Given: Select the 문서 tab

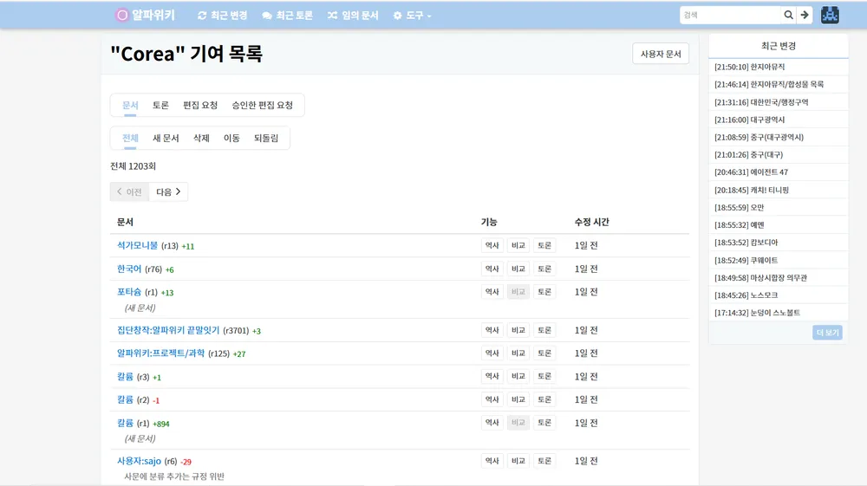Looking at the screenshot, I should pos(130,105).
